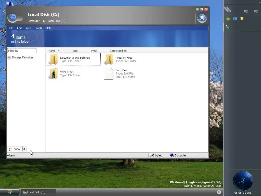Screen dimensions: 261x196
Task: Maximize the Local Disk window
Action: (202, 9)
